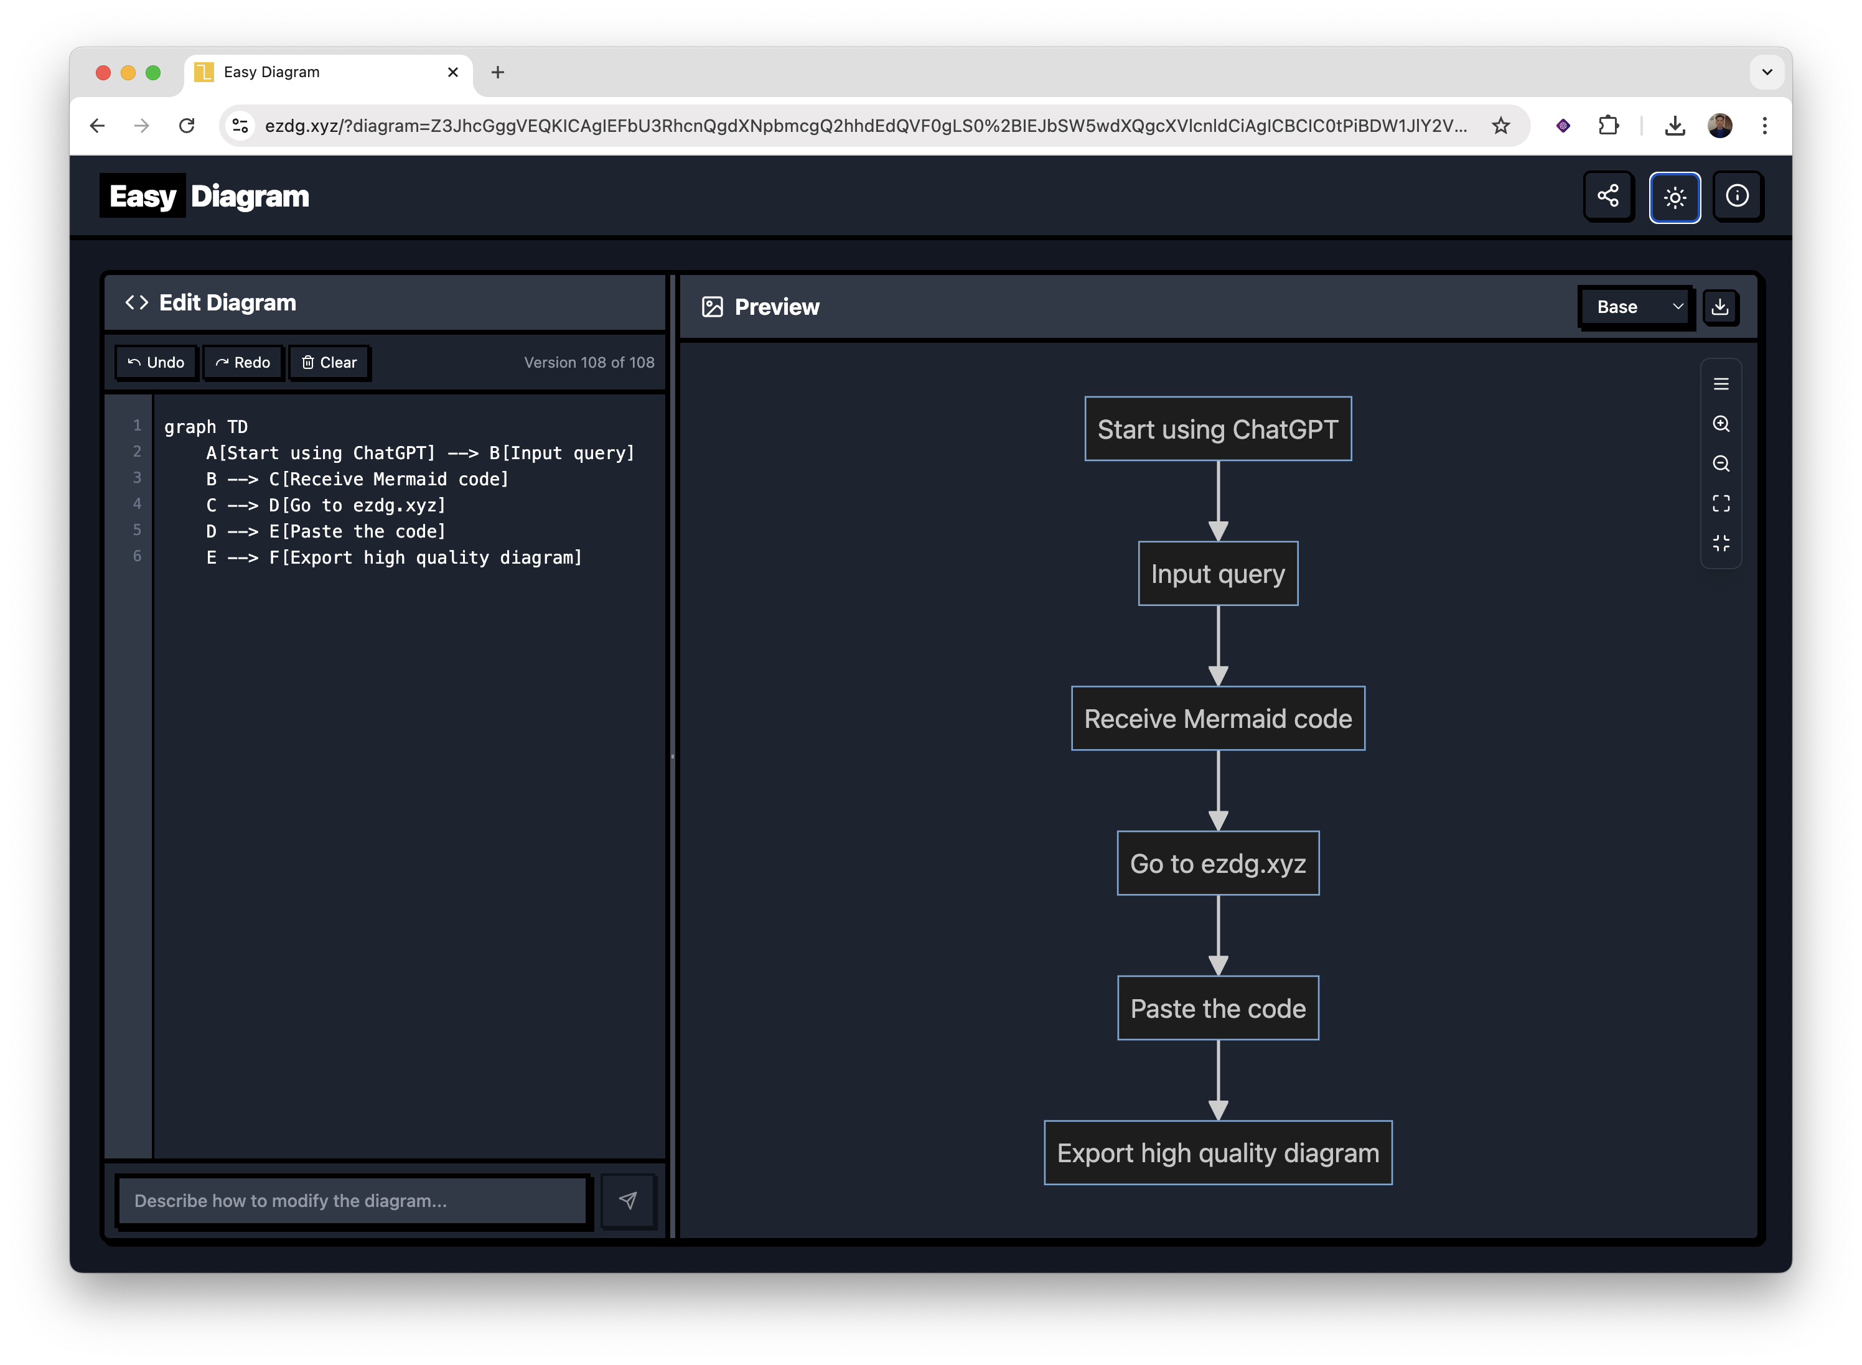Screen dimensions: 1862x1365
Task: Open Chrome's downloads icon
Action: [x=1675, y=126]
